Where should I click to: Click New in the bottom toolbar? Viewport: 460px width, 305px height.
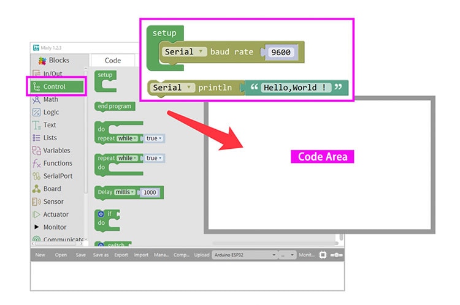click(40, 255)
